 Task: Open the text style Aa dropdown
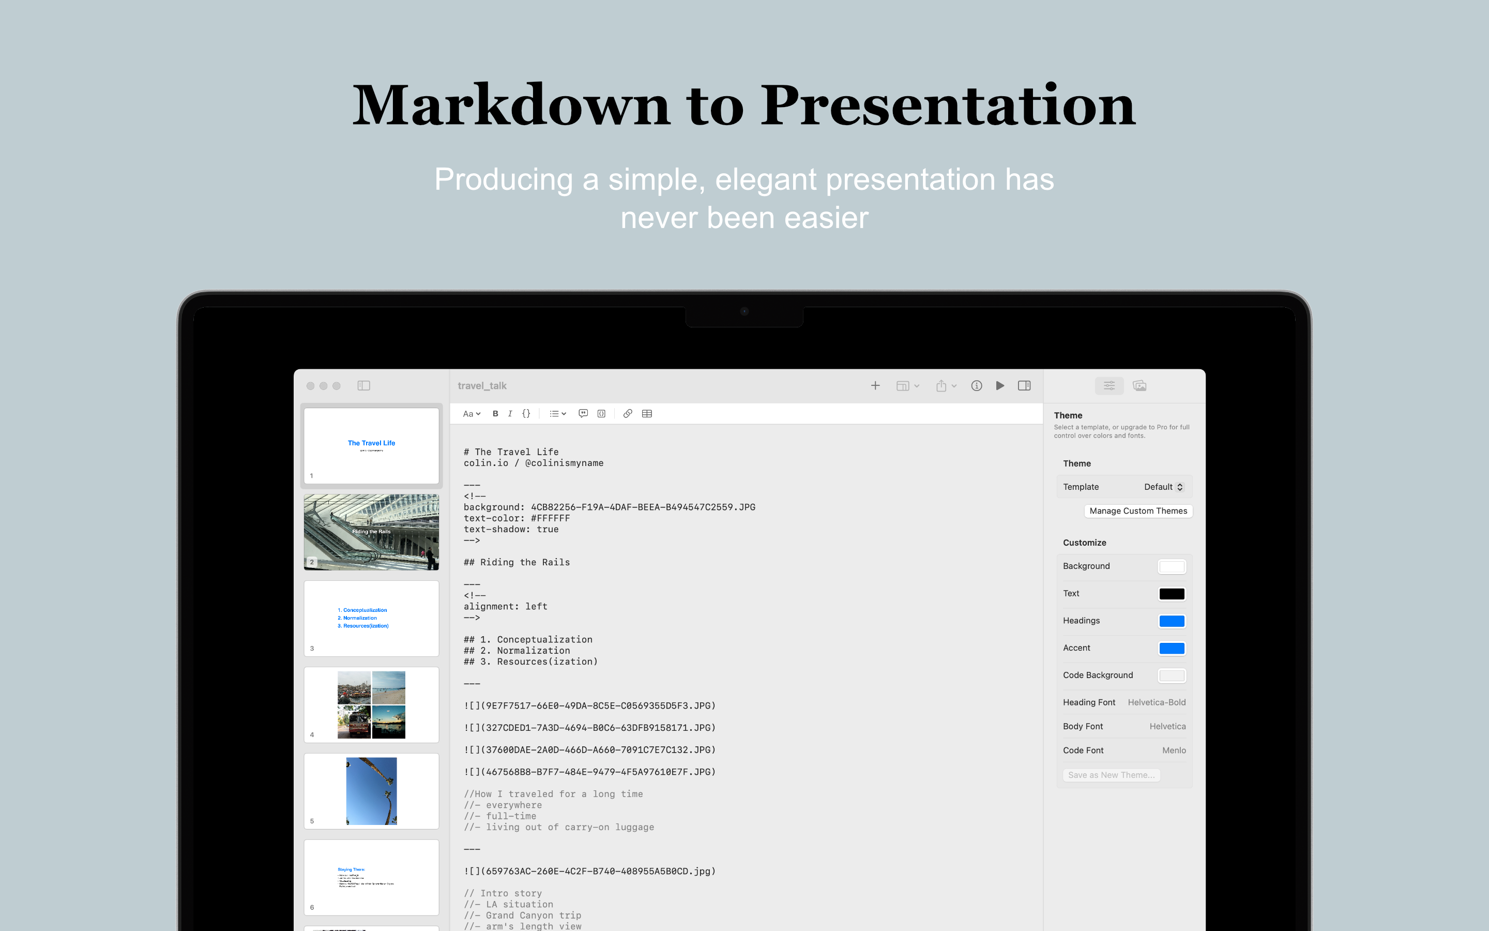point(470,413)
